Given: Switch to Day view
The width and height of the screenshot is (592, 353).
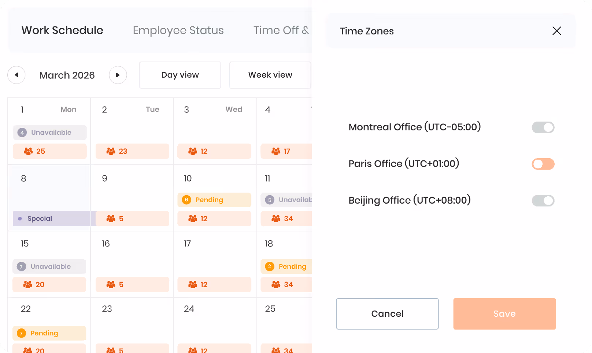Looking at the screenshot, I should pyautogui.click(x=180, y=75).
